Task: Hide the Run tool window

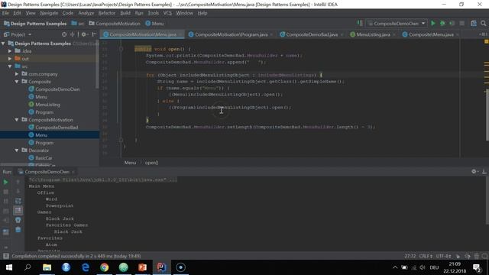Action: coord(484,171)
